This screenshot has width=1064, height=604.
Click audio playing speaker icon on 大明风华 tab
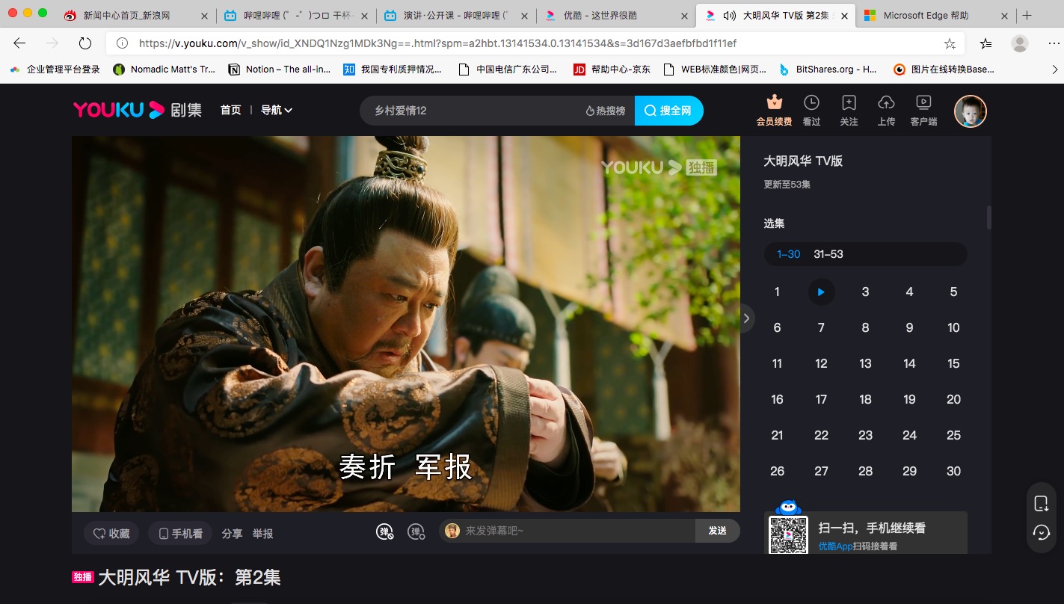point(729,15)
